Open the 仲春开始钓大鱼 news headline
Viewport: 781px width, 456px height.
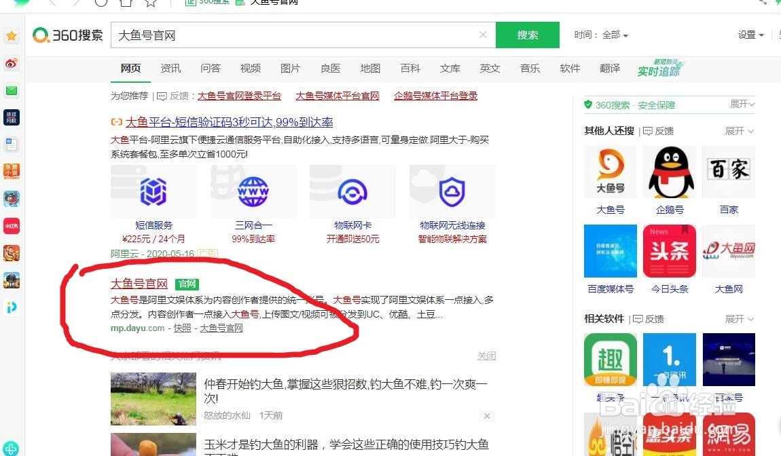click(x=346, y=391)
